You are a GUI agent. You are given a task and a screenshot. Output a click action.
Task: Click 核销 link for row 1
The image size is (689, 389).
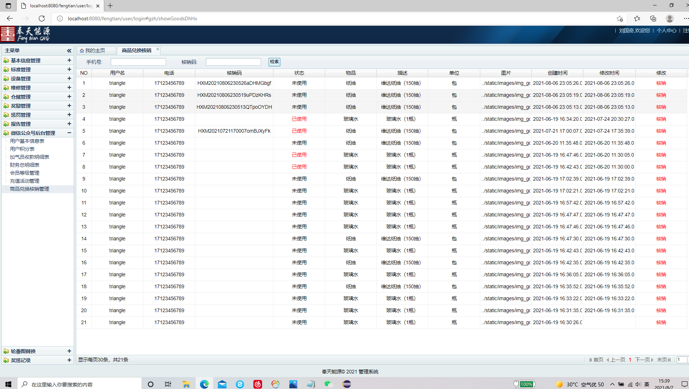point(661,83)
